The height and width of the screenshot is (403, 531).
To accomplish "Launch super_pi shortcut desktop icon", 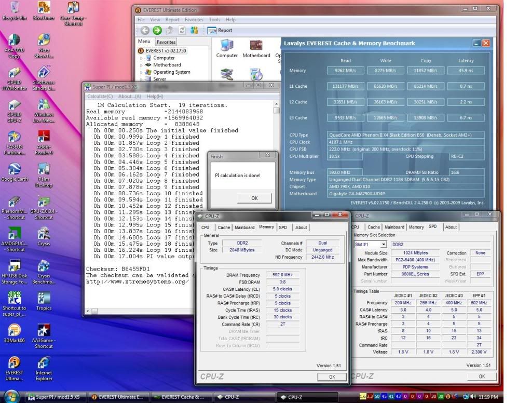I will click(x=14, y=304).
